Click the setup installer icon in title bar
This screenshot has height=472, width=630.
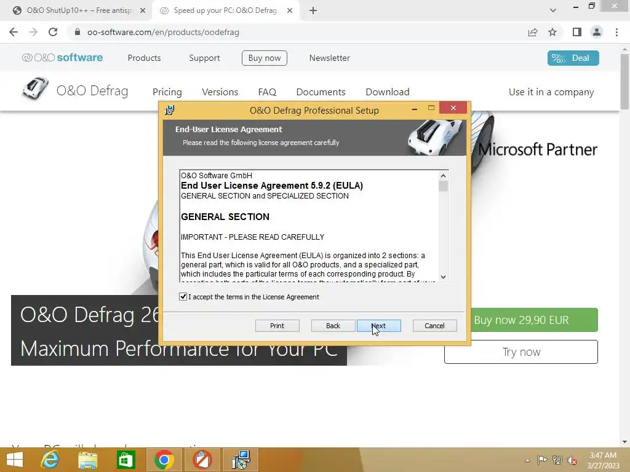170,110
